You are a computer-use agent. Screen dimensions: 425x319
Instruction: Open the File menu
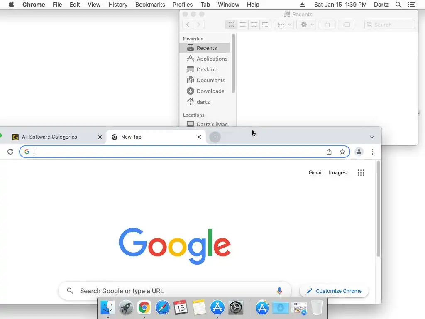57,5
